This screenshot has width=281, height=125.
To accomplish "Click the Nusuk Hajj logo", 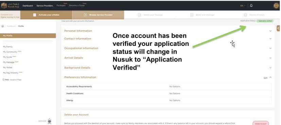I will click(x=10, y=5).
